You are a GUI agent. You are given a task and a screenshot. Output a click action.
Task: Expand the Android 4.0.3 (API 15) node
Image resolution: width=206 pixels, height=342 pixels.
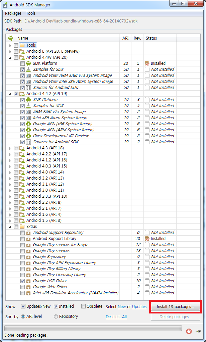click(x=10, y=166)
